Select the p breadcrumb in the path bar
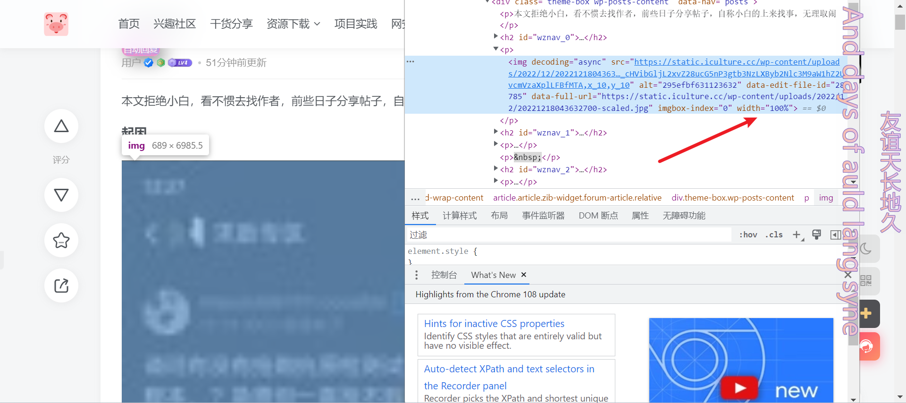Image resolution: width=906 pixels, height=403 pixels. click(806, 198)
